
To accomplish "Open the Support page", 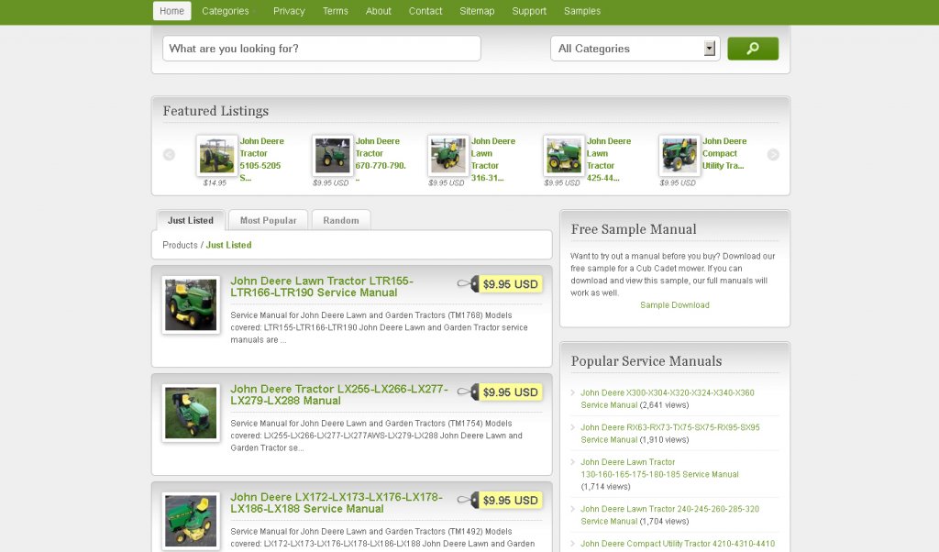I will click(x=529, y=11).
